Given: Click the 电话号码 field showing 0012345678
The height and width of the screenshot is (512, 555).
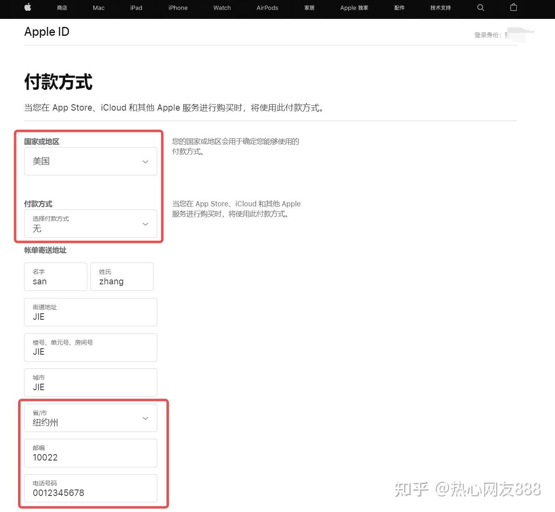Looking at the screenshot, I should click(x=90, y=488).
